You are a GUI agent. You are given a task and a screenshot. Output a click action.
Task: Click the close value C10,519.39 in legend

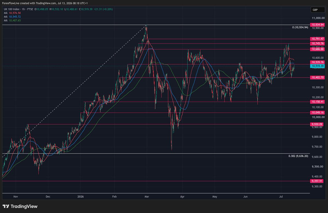pos(86,9)
